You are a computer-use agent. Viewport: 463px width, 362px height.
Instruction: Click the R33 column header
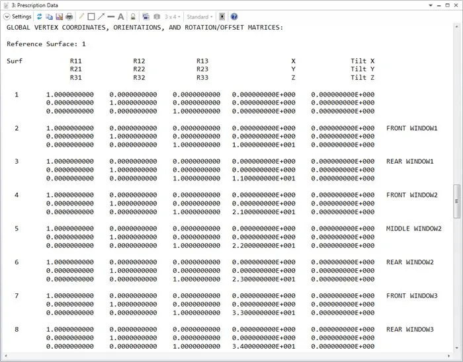(202, 77)
